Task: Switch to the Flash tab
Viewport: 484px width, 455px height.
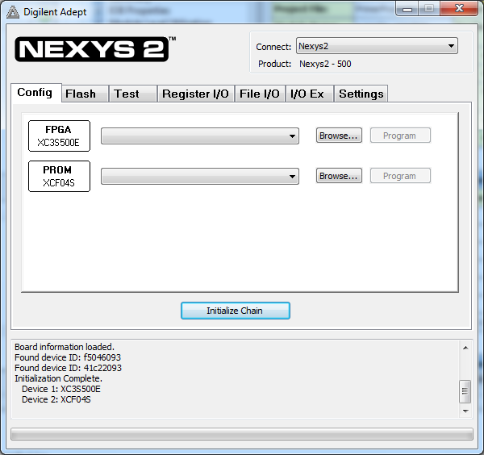Action: click(x=85, y=94)
